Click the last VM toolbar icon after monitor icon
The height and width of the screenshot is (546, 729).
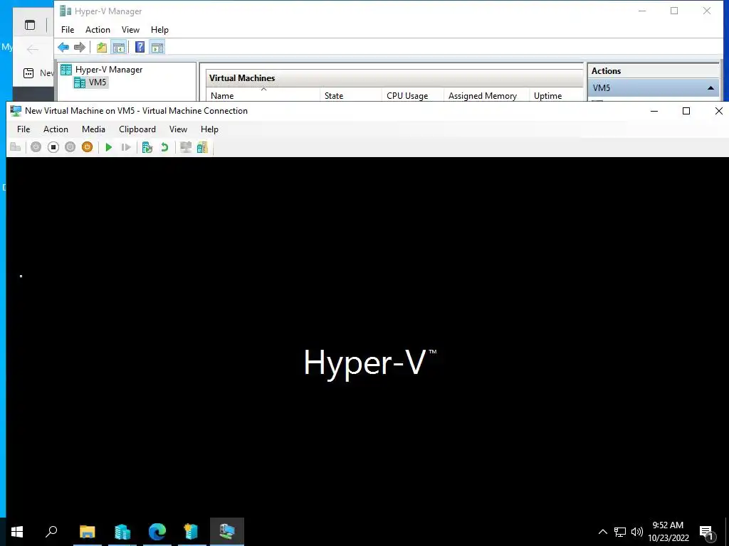click(x=202, y=147)
